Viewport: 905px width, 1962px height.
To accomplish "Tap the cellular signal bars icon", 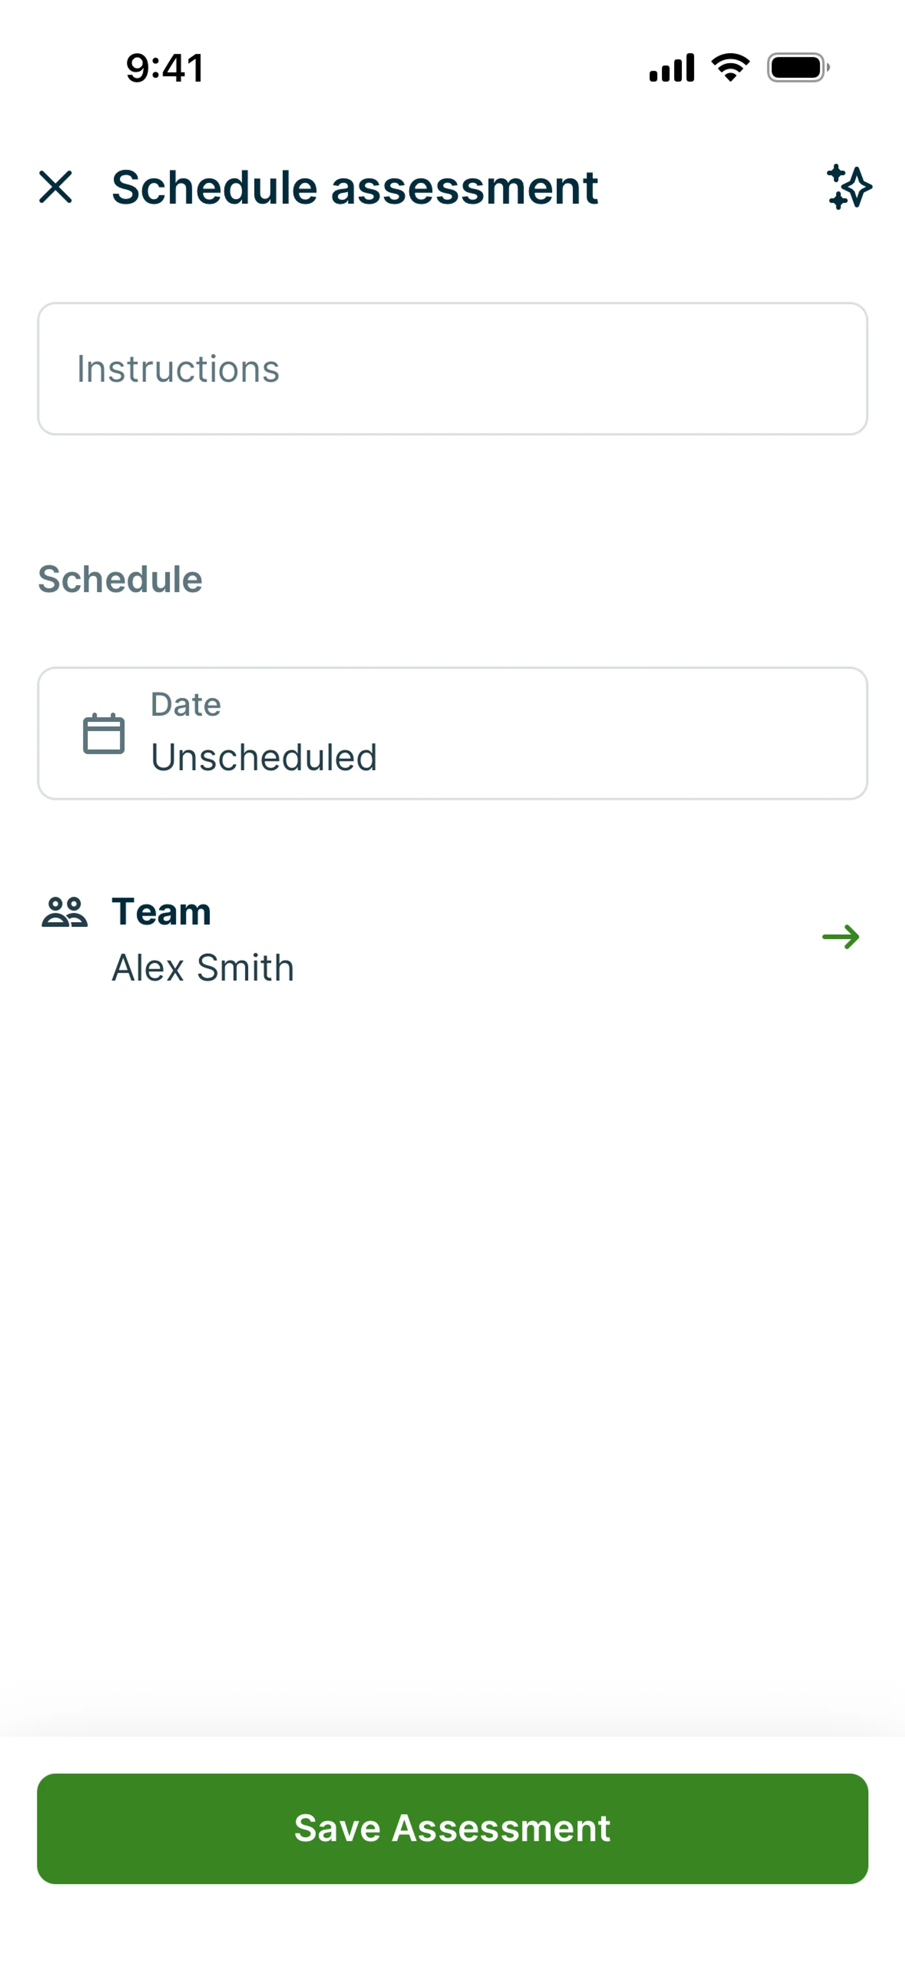I will (671, 68).
